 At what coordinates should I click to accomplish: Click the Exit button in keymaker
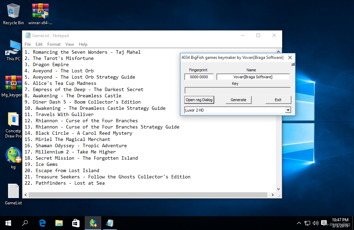point(278,100)
